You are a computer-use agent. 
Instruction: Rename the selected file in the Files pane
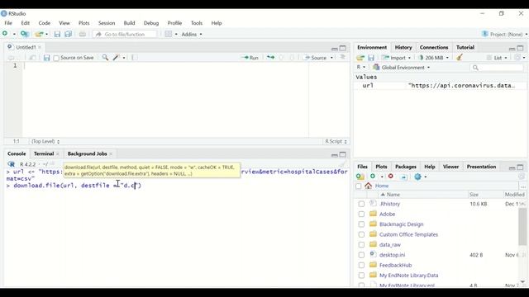click(x=404, y=177)
